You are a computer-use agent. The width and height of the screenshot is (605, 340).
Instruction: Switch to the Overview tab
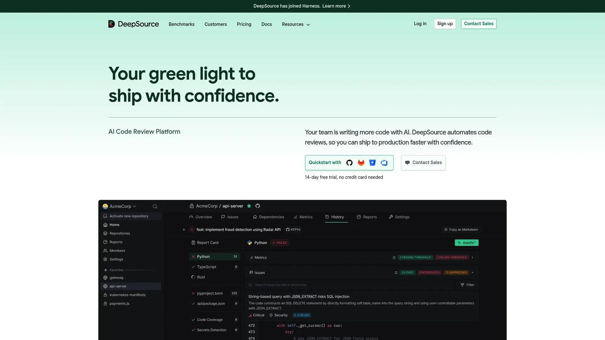(x=201, y=217)
